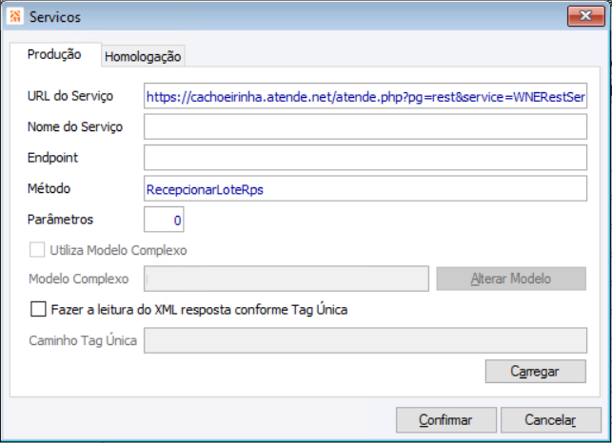Click the Caminho Tag Única field
Viewport: 612px width, 443px height.
[365, 339]
